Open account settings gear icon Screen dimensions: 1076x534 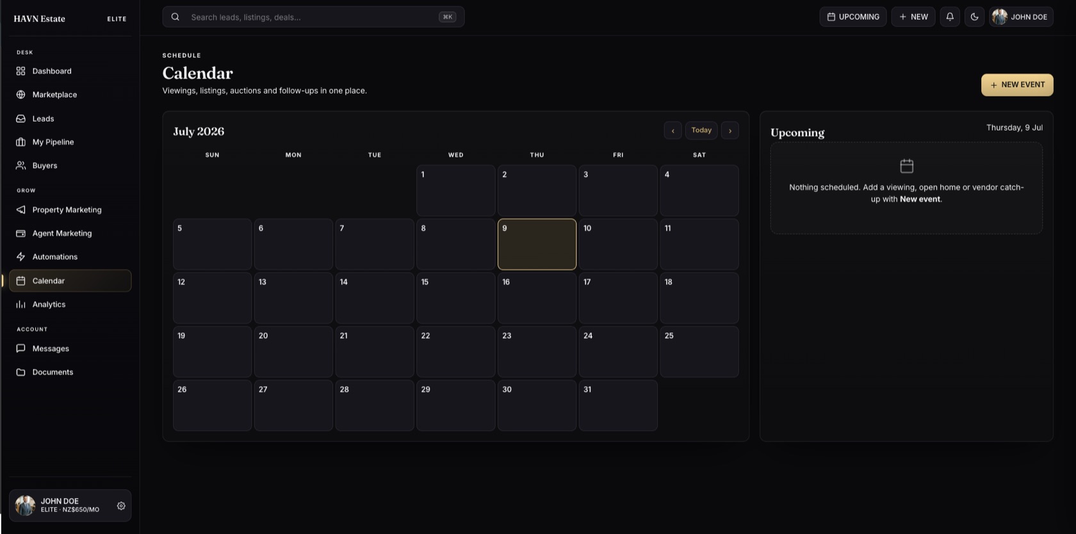click(121, 506)
